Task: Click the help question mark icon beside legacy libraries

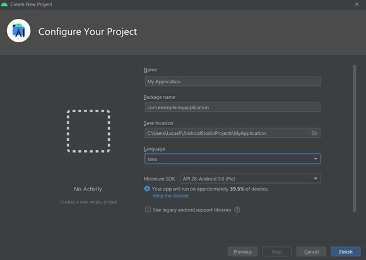Action: click(237, 210)
